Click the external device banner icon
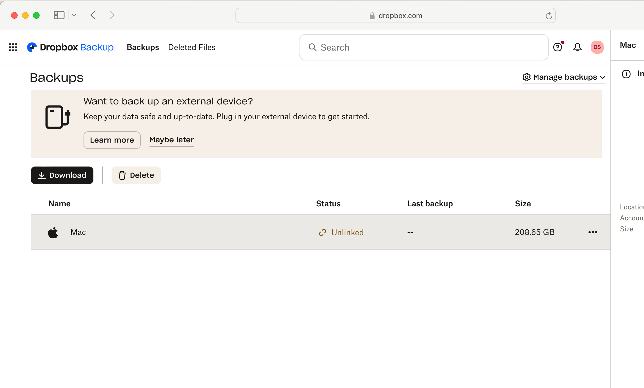644x388 pixels. tap(58, 117)
